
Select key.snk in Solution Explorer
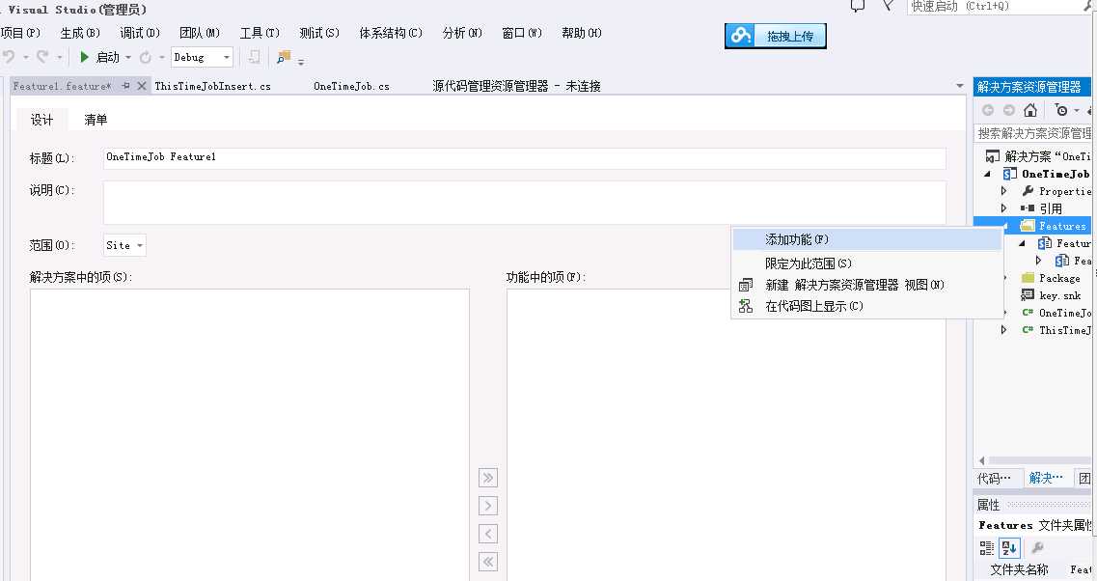tap(1059, 295)
